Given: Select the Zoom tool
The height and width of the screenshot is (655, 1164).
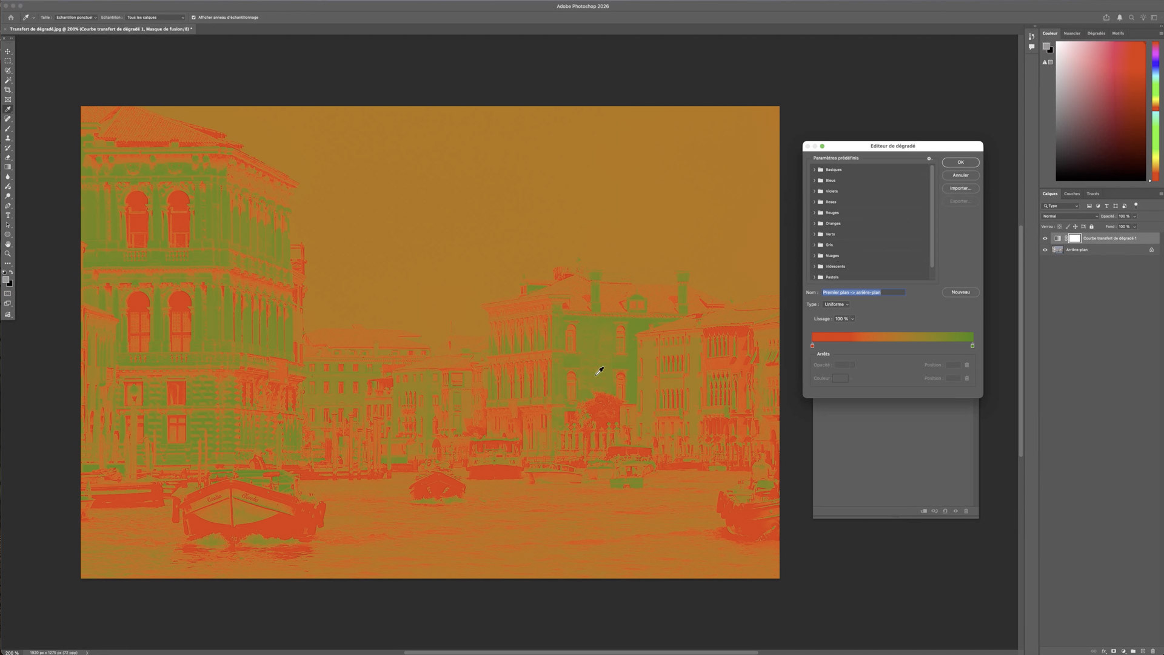Looking at the screenshot, I should (8, 254).
